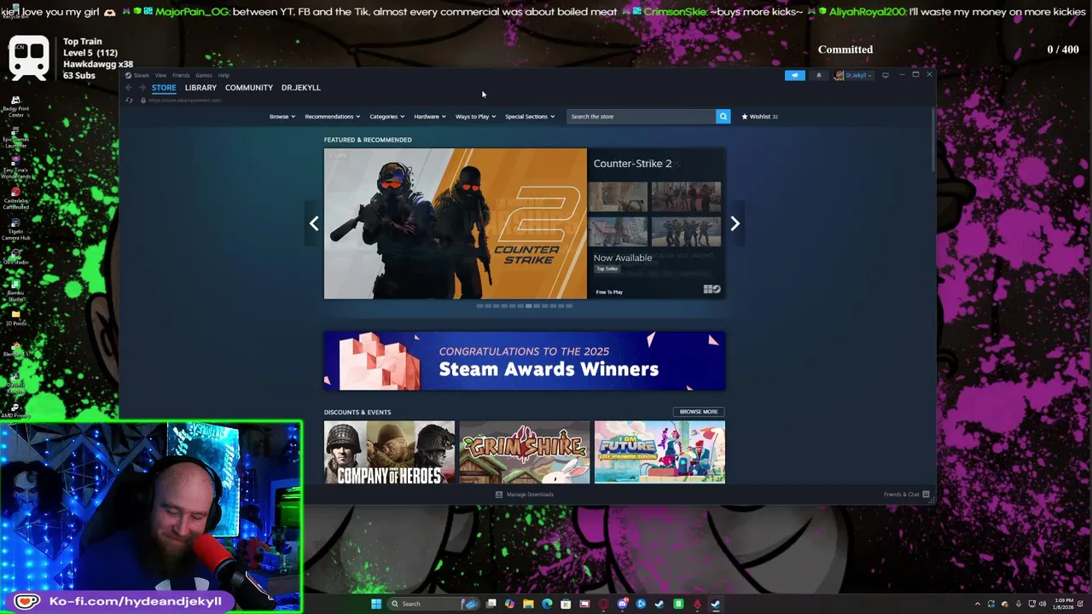Open the Dr.Jekyll account dropdown
The image size is (1092, 614).
[854, 75]
